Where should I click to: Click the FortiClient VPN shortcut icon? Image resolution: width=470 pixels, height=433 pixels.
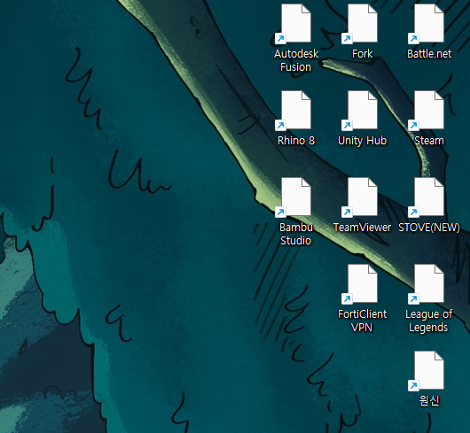(x=360, y=284)
